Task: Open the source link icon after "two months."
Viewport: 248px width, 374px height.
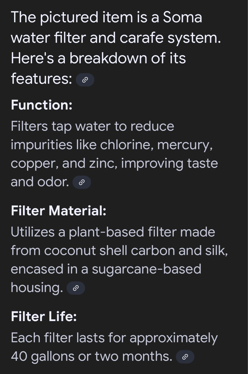Action: click(x=185, y=357)
